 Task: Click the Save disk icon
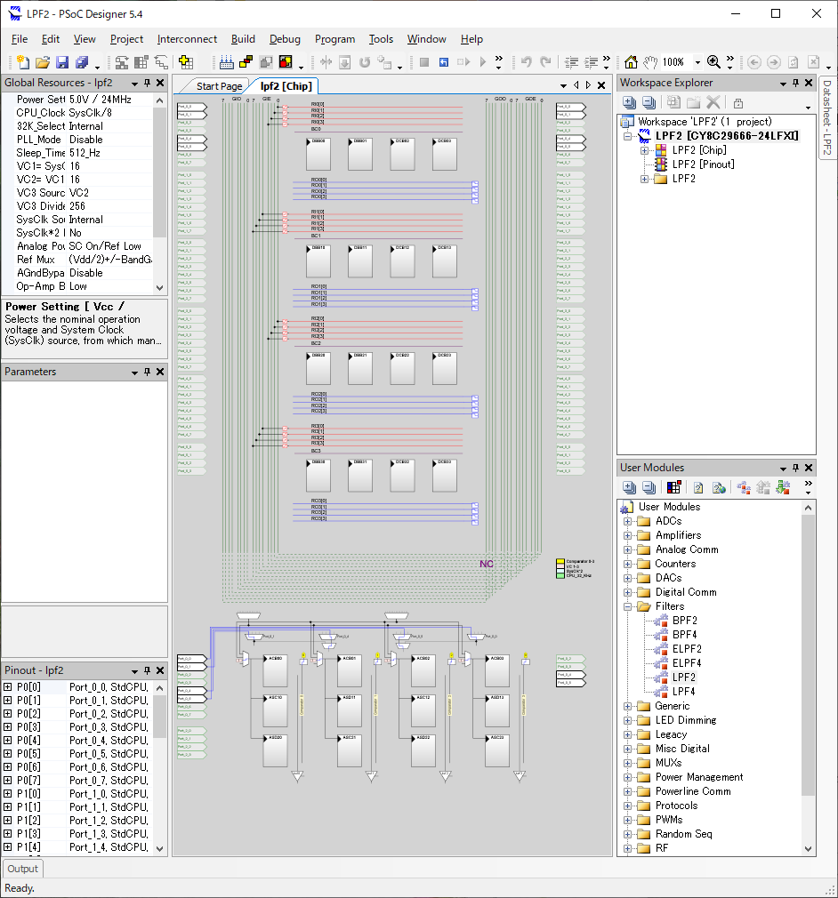(x=62, y=62)
